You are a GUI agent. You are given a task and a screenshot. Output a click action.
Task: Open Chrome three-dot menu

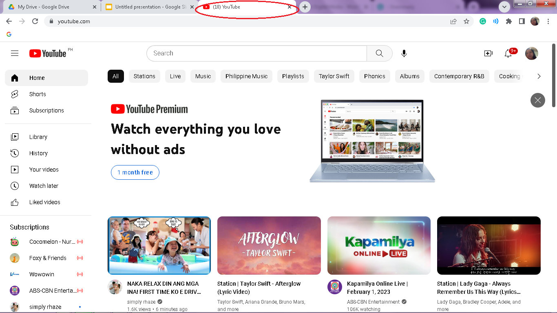[548, 21]
